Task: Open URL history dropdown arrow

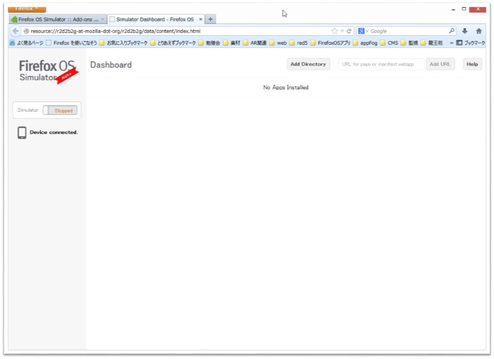Action: click(342, 31)
